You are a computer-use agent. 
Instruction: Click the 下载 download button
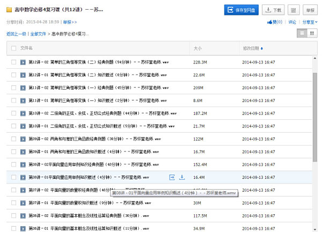pos(273,10)
